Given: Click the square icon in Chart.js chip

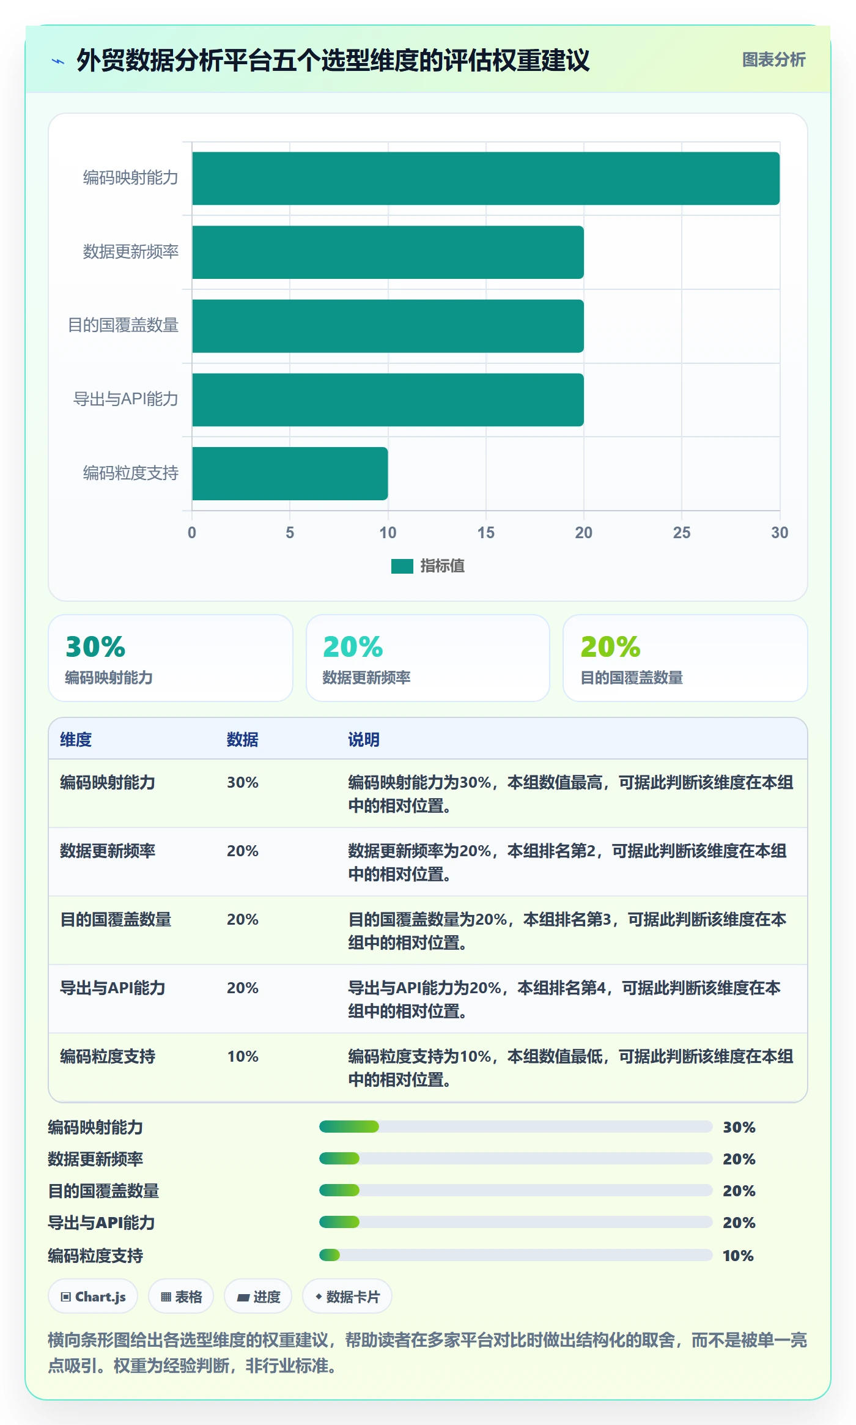Looking at the screenshot, I should pos(66,1297).
